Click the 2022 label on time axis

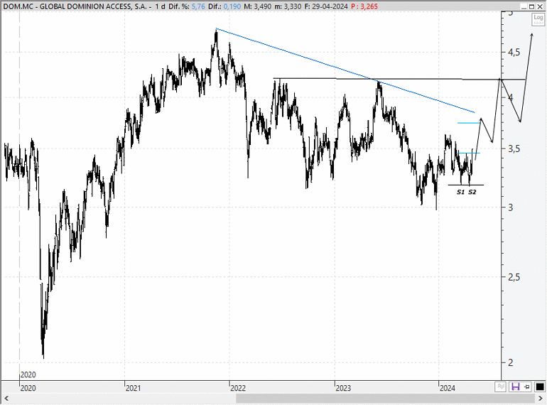point(238,388)
